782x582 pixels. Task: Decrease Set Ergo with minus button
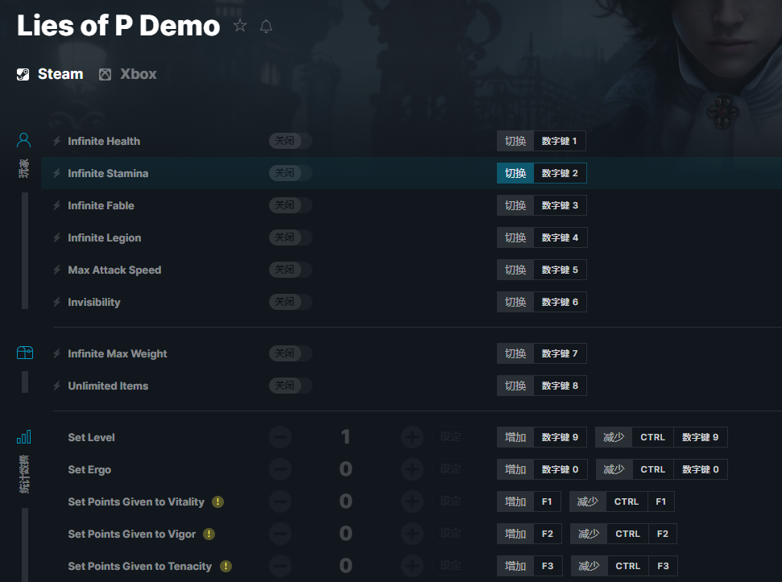coord(280,469)
